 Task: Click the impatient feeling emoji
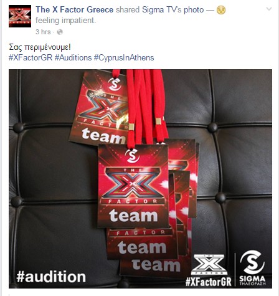[x=221, y=10]
